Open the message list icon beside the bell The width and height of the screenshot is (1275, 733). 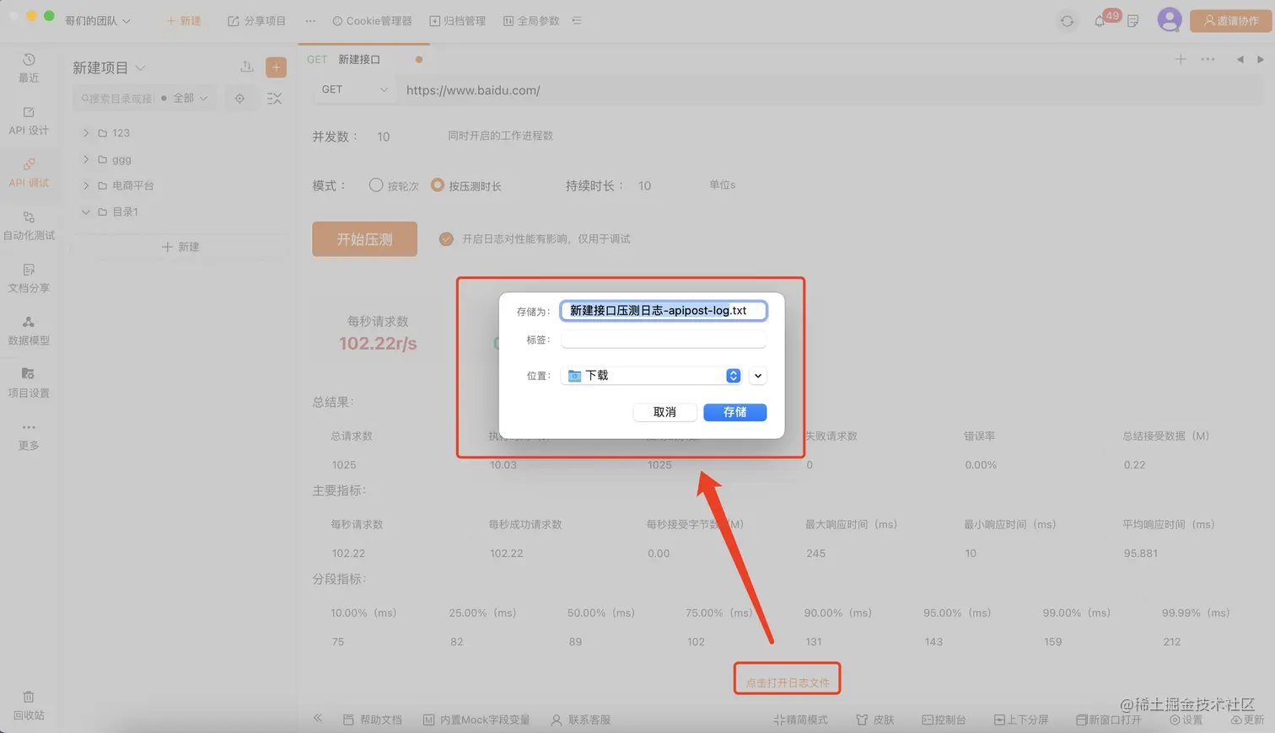pos(1132,21)
